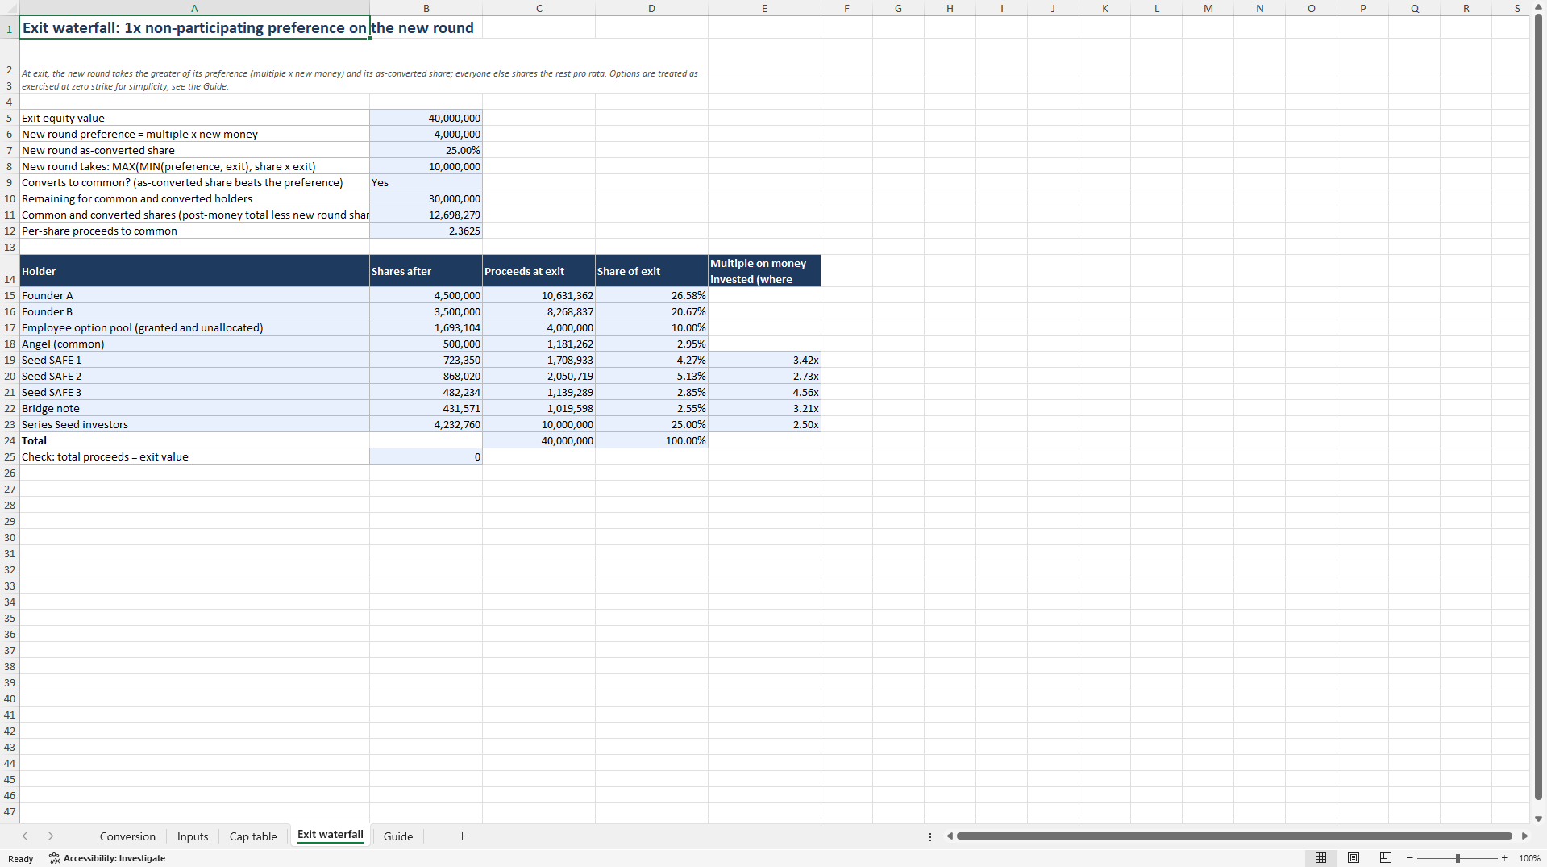Click 'Shares after' column header cell

pos(426,271)
